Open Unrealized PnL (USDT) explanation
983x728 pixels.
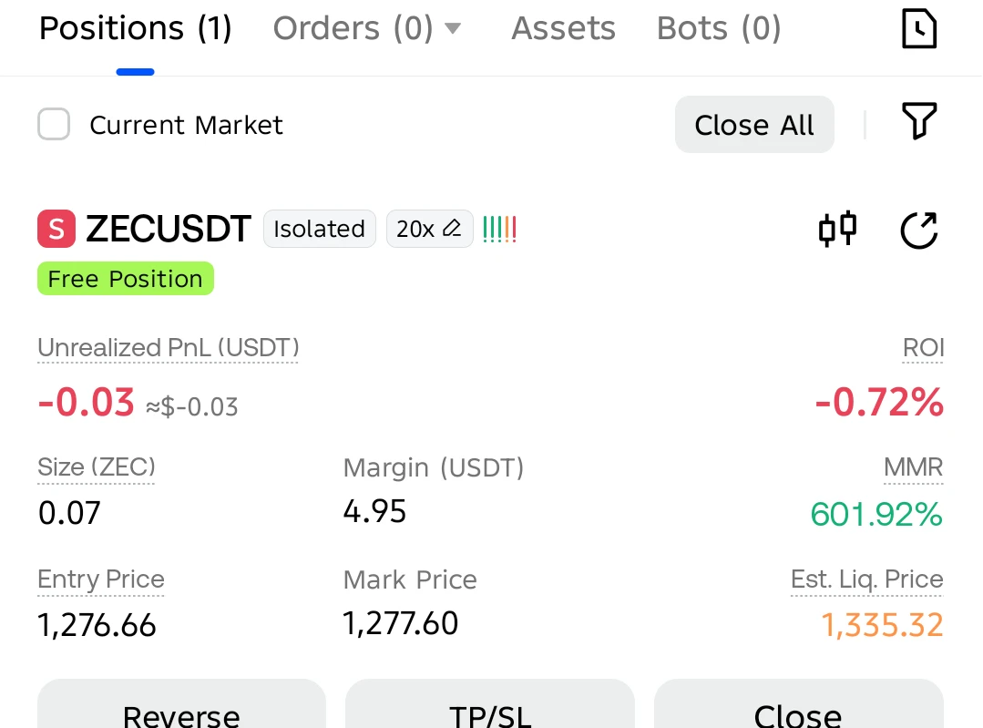click(168, 348)
